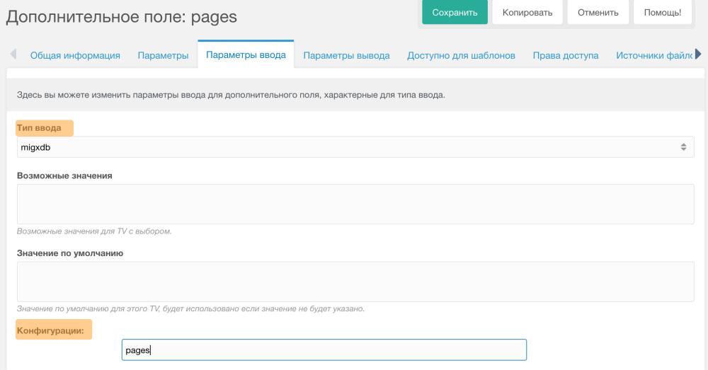Open the Тип ввода dropdown showing migxdb
708x370 pixels.
point(354,147)
